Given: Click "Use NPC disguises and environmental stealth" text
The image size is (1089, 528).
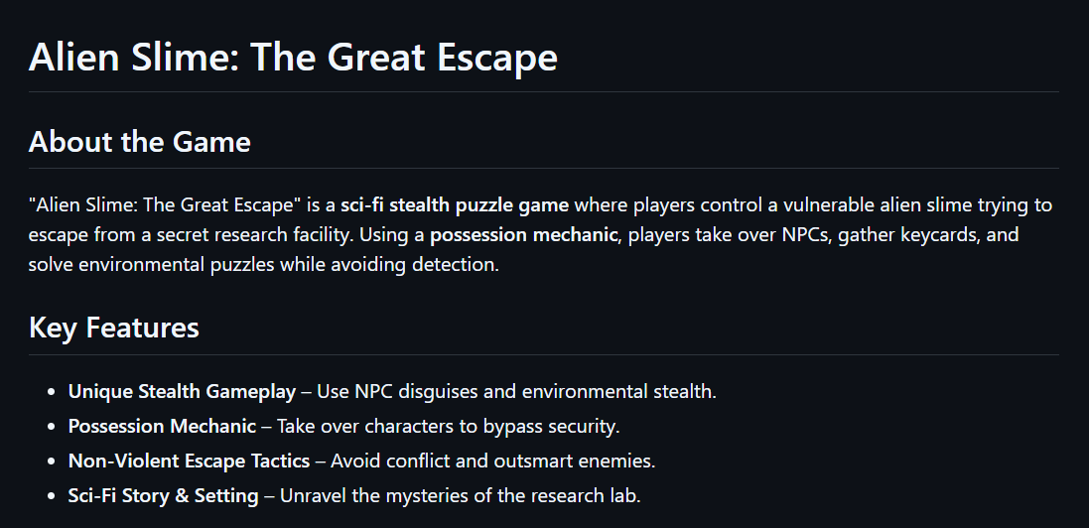Looking at the screenshot, I should 516,391.
